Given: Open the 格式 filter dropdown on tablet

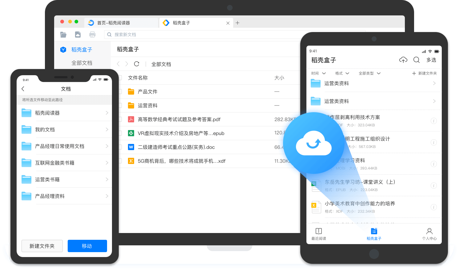Looking at the screenshot, I should click(342, 73).
